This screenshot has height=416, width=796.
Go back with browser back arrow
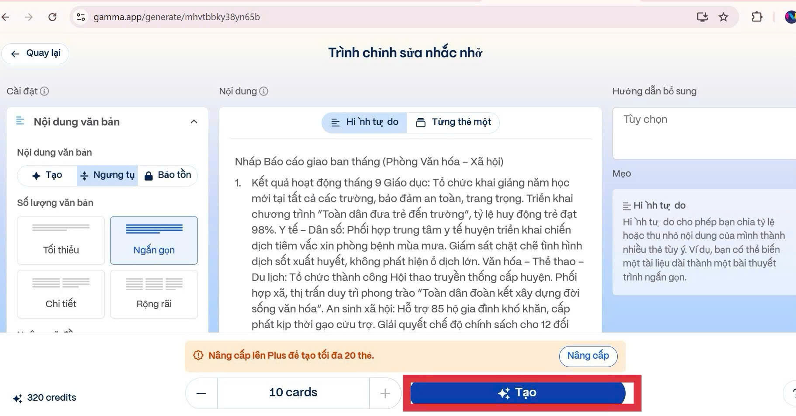tap(6, 17)
